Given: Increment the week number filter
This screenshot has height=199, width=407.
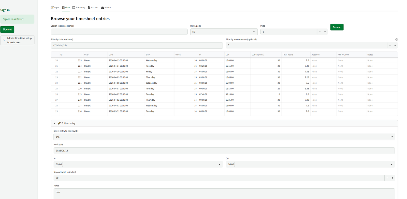Looking at the screenshot, I should point(395,45).
